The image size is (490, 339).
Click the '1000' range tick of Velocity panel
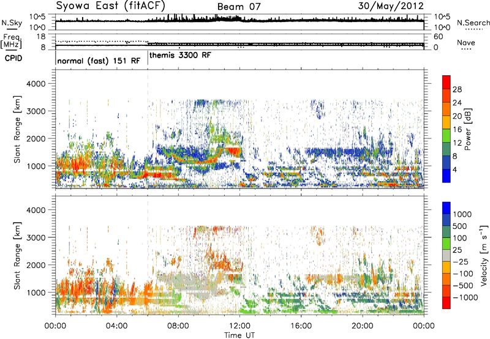36,292
